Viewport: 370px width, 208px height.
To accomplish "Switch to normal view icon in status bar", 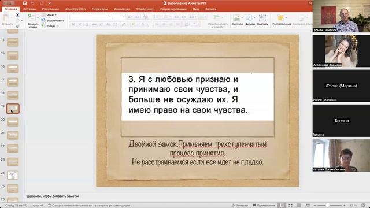I will click(x=282, y=206).
